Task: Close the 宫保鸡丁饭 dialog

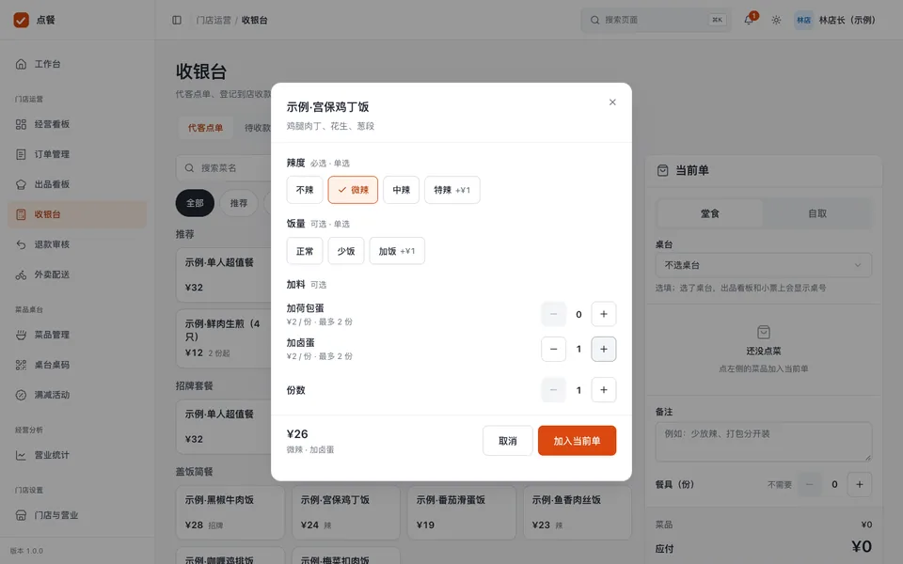Action: pos(612,102)
